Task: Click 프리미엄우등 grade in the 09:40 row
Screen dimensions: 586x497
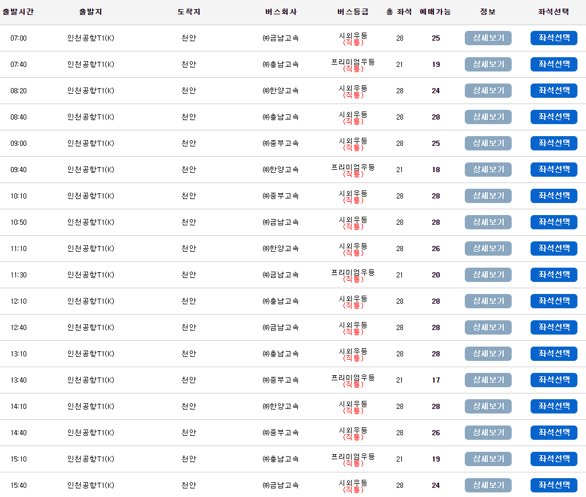Action: 353,167
